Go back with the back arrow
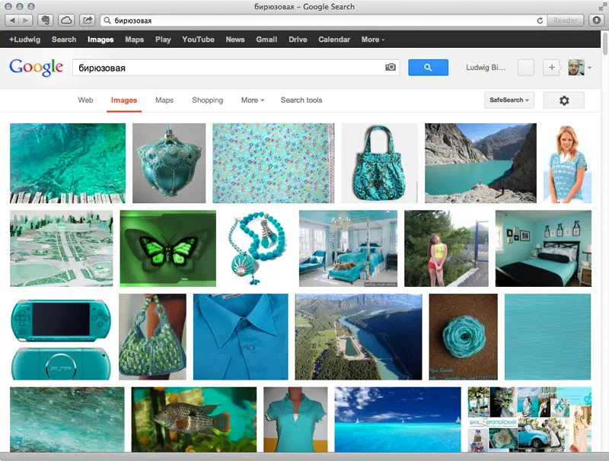 point(12,21)
